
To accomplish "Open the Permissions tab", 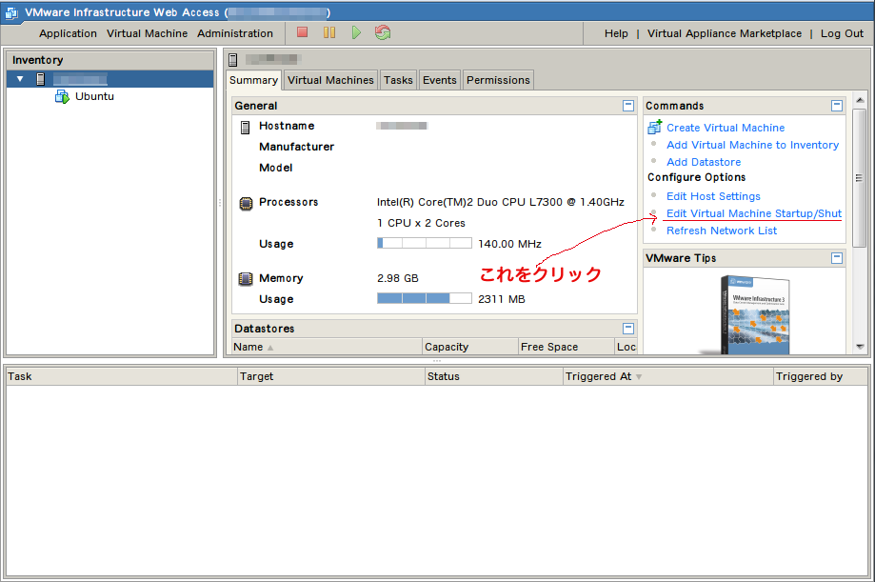I will tap(498, 80).
